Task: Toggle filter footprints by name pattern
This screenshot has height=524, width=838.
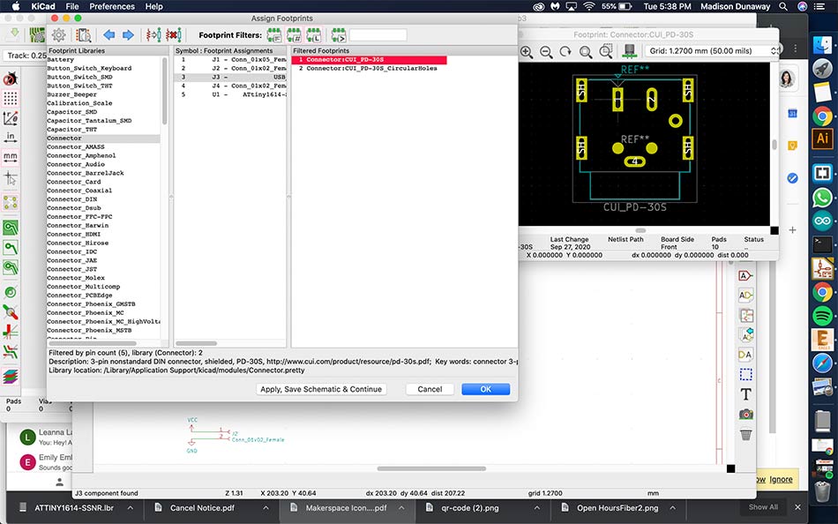Action: [x=339, y=35]
